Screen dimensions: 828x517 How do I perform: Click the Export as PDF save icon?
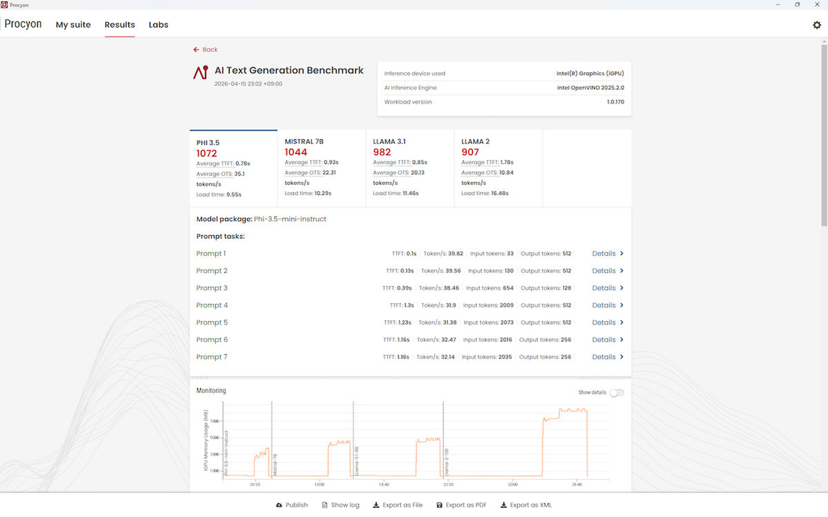(440, 505)
